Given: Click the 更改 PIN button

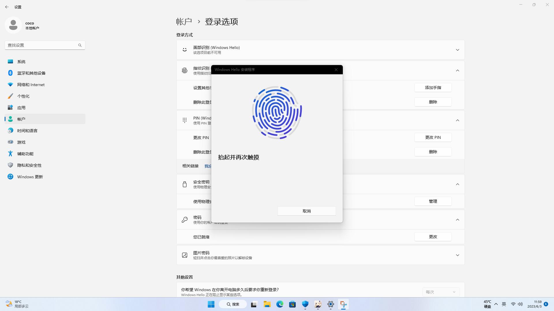Looking at the screenshot, I should [433, 137].
